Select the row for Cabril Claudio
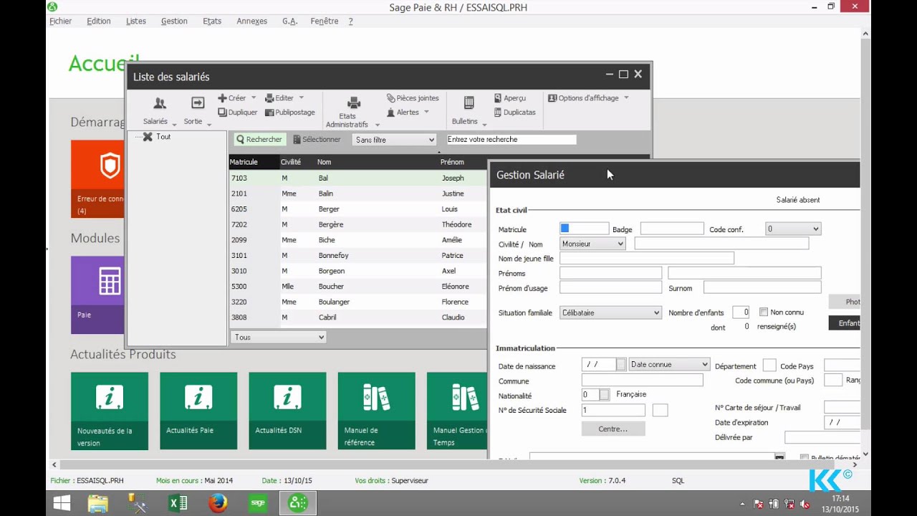 [357, 317]
